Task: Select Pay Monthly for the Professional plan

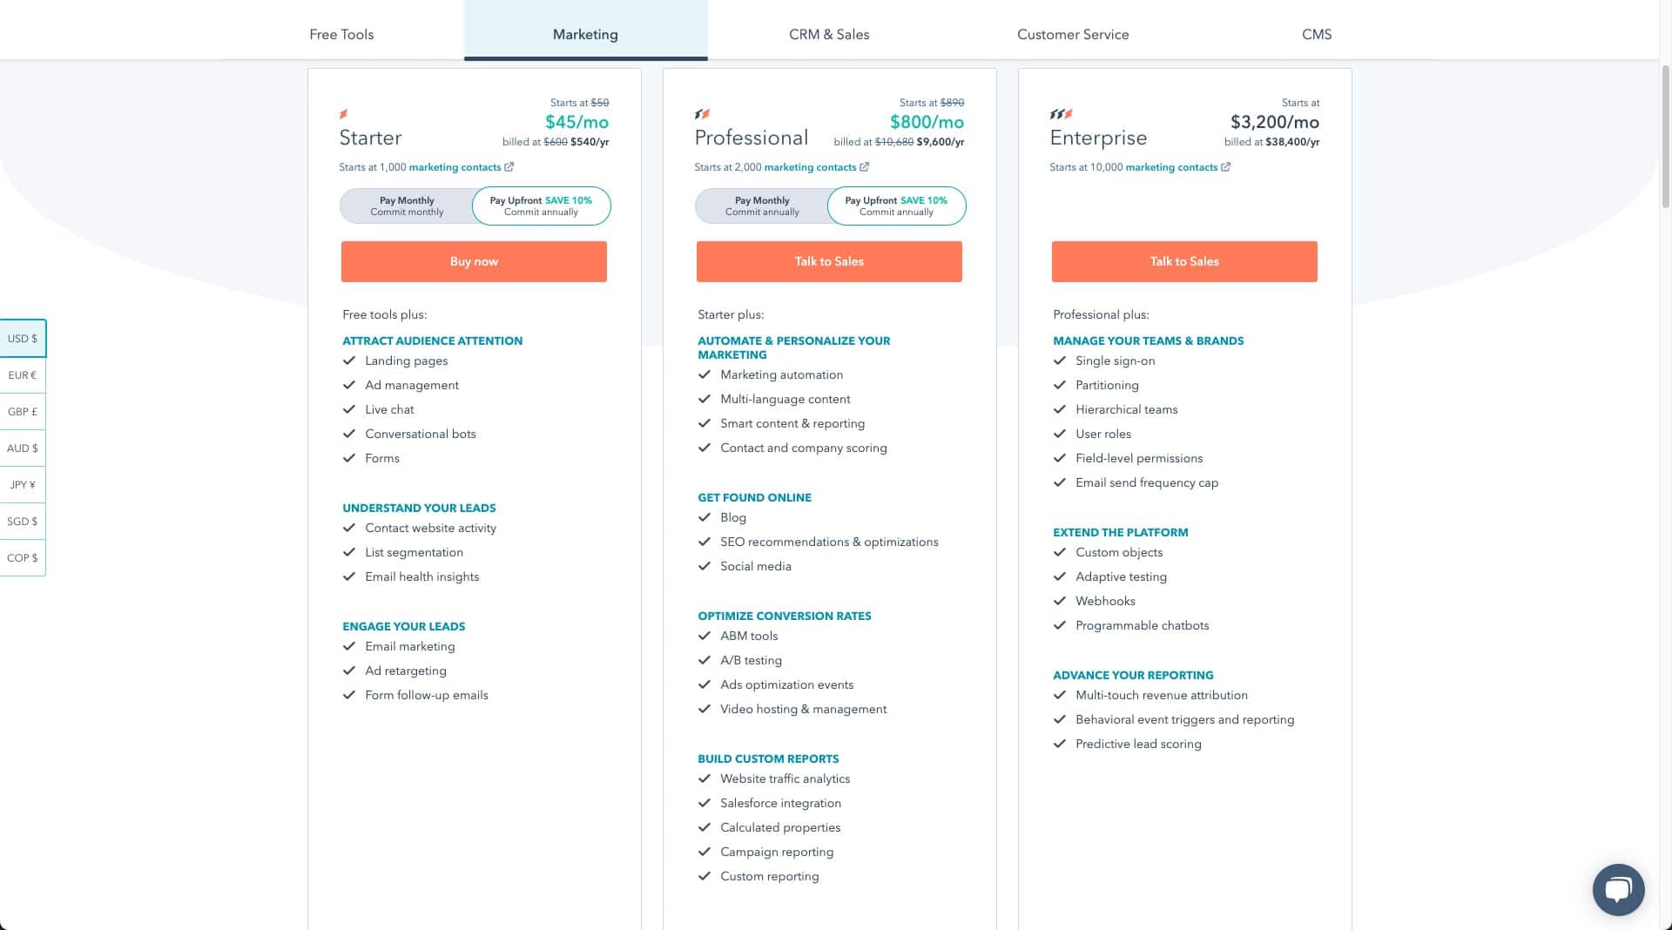Action: 762,206
